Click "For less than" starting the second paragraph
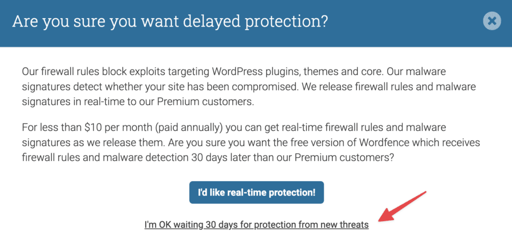Screen dimensions: 512x244 [x=48, y=128]
